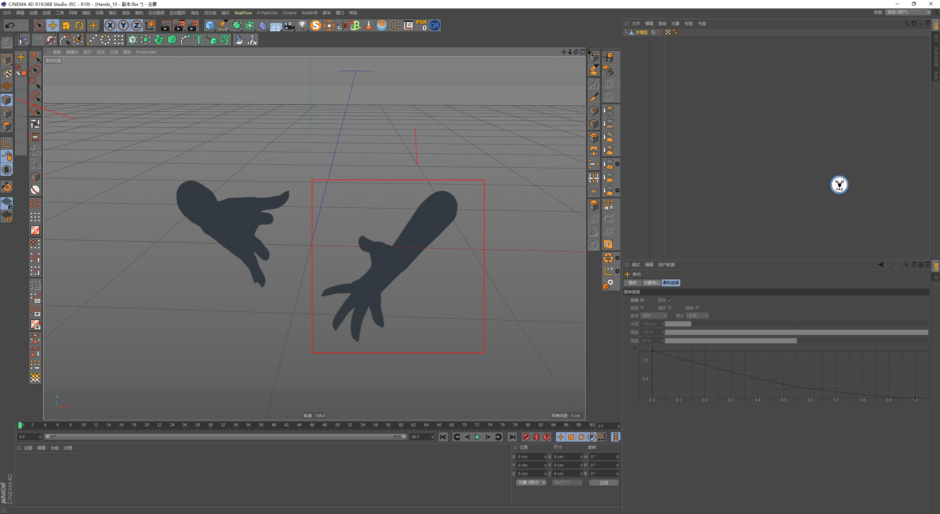Switch to the 对象轴心 tab
This screenshot has height=514, width=940.
651,283
